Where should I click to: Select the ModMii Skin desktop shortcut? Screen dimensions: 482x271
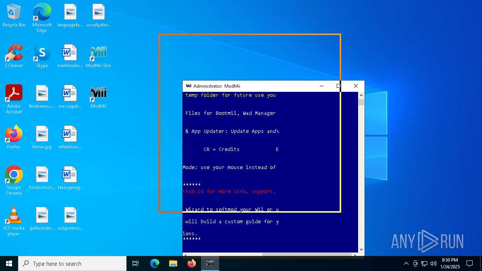pos(98,56)
